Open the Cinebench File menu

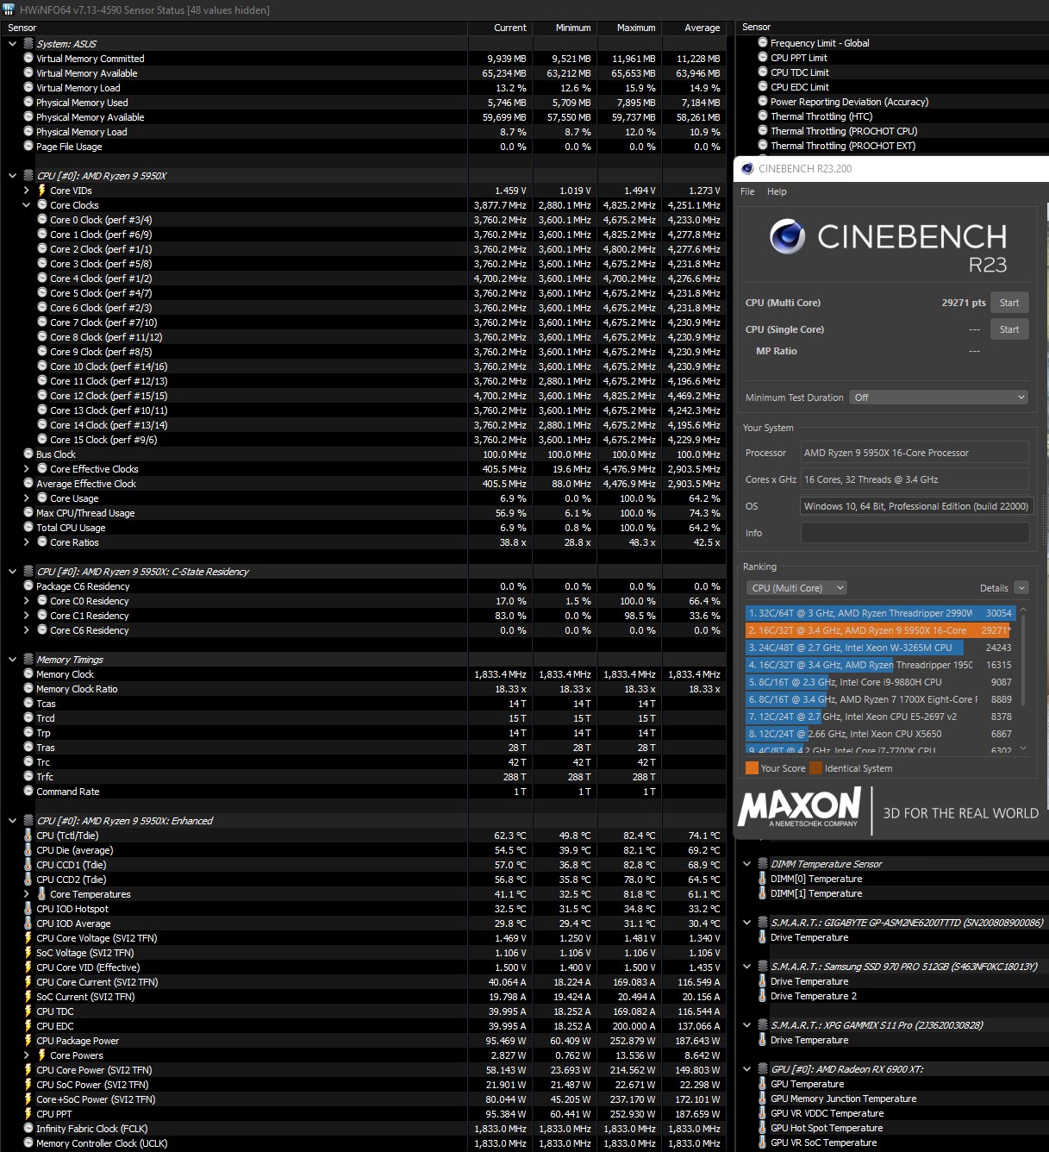(x=747, y=191)
